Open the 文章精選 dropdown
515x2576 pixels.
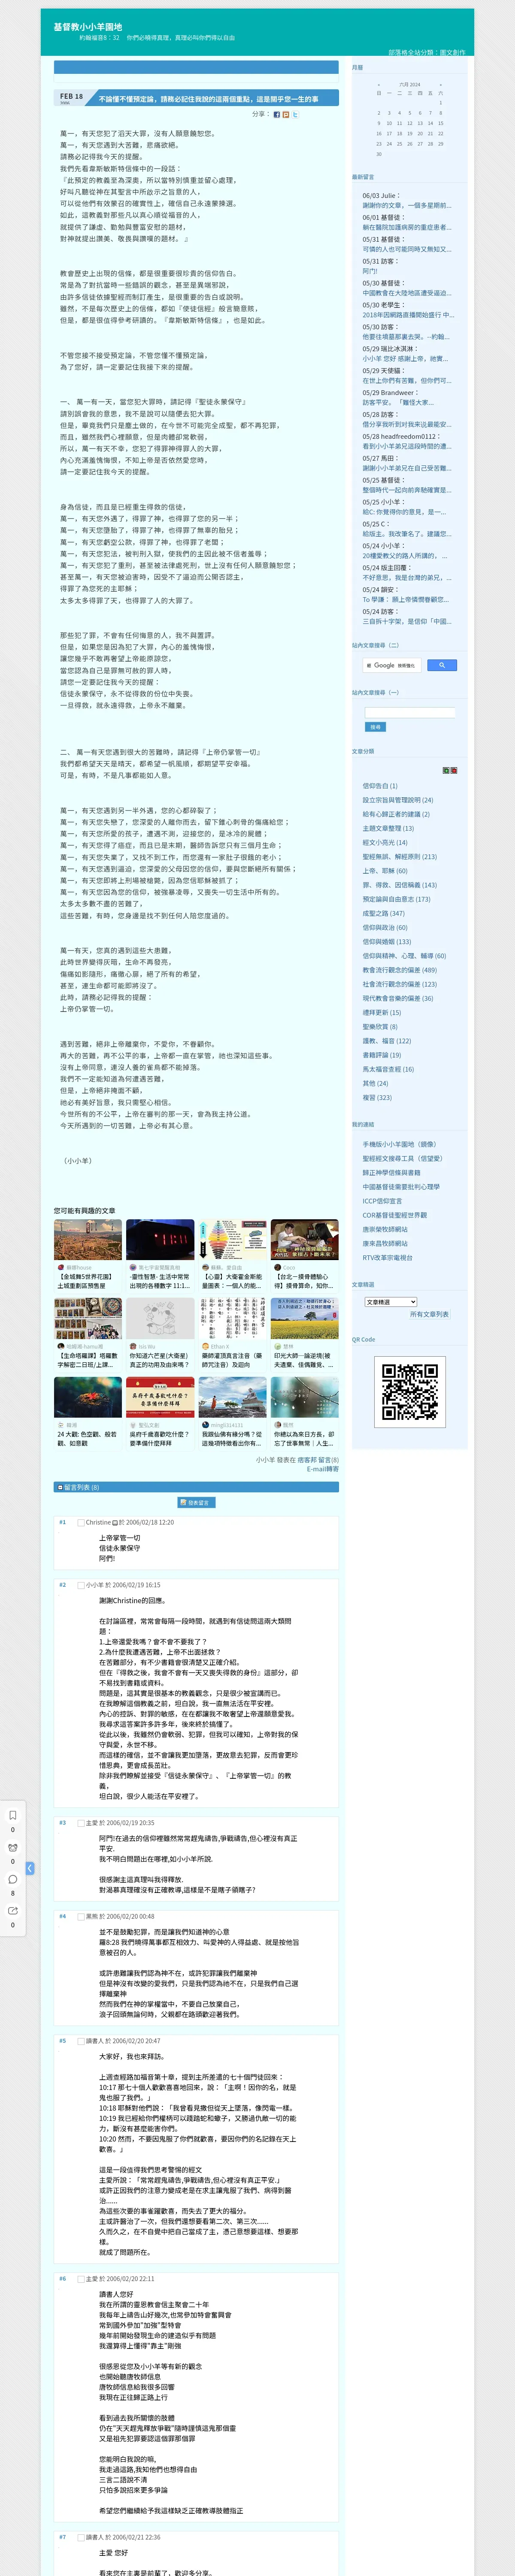point(390,1302)
